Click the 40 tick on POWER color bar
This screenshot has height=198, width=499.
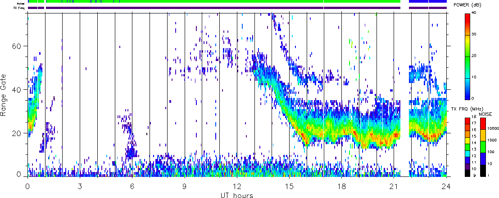[474, 13]
